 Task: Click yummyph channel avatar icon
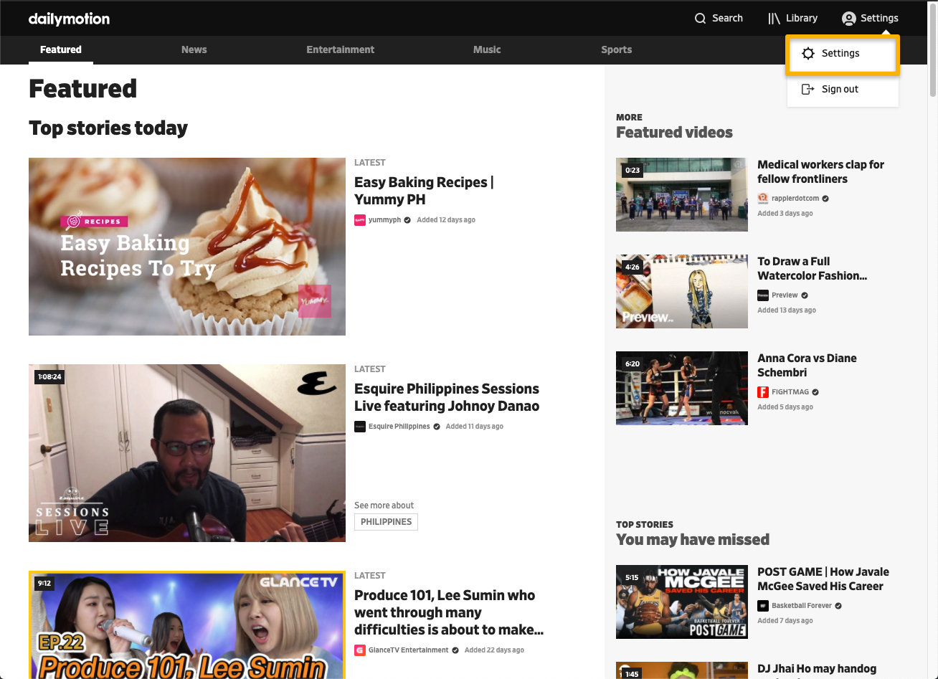pos(360,220)
